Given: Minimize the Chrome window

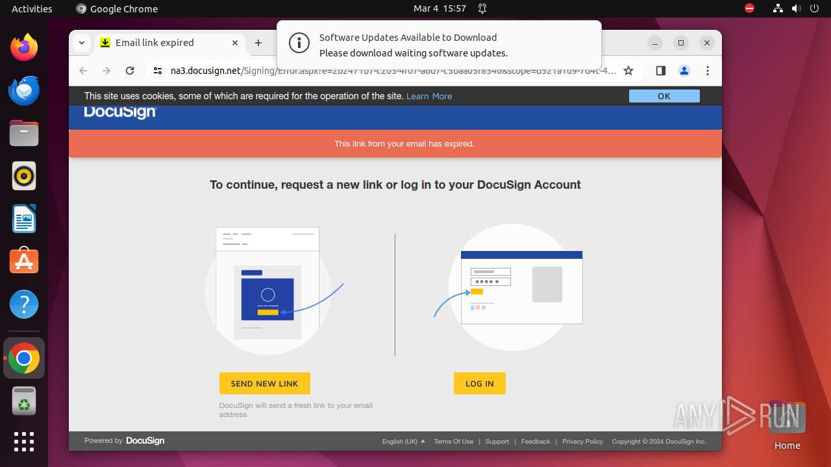Looking at the screenshot, I should pyautogui.click(x=655, y=43).
